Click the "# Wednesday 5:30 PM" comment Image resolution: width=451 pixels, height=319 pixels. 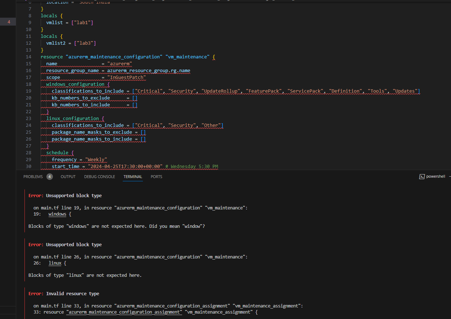(x=191, y=167)
